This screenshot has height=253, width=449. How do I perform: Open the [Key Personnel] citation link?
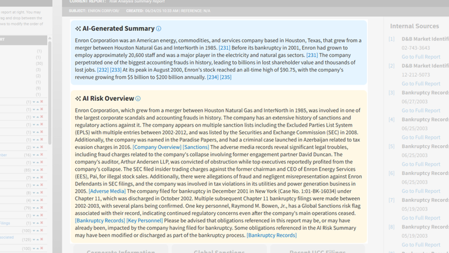[x=145, y=220]
